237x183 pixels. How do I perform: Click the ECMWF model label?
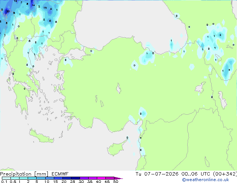pos(60,174)
